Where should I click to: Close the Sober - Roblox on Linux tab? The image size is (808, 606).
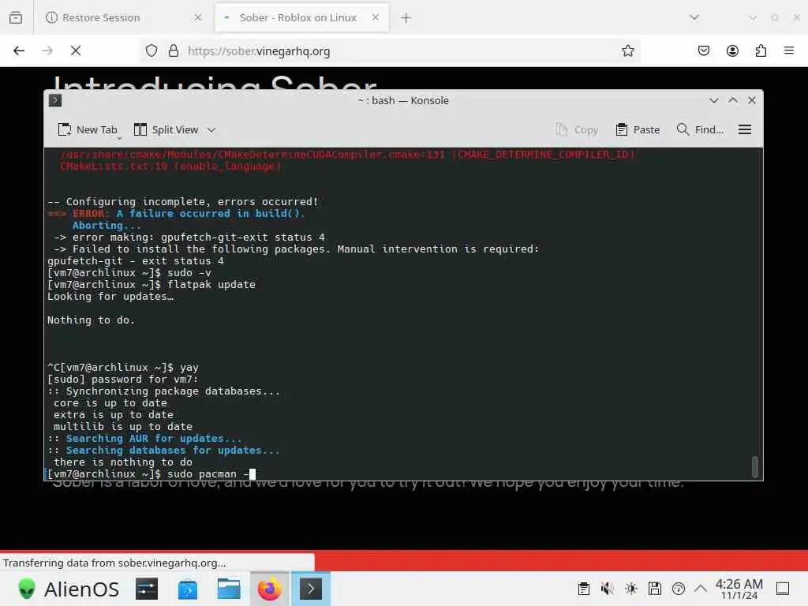coord(376,17)
